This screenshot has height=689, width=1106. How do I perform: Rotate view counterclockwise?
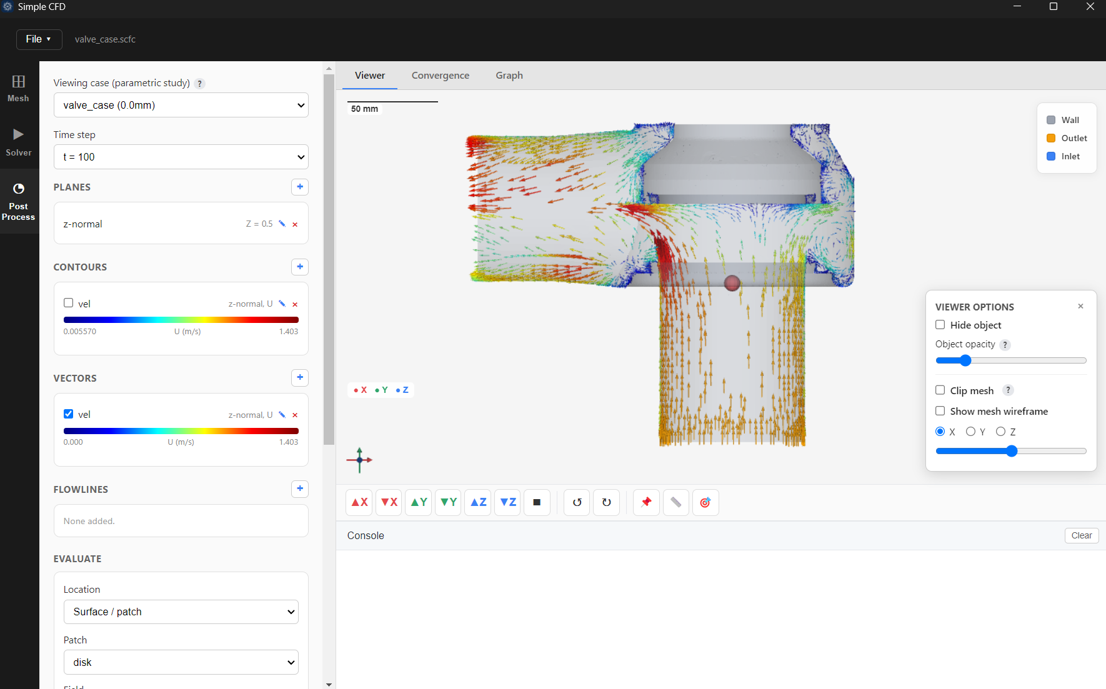(577, 502)
